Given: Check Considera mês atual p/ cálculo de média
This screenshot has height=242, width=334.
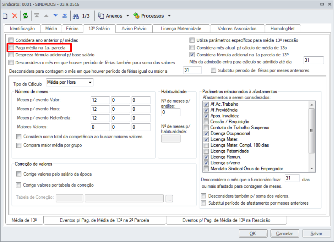Looking at the screenshot, I should point(192,48).
